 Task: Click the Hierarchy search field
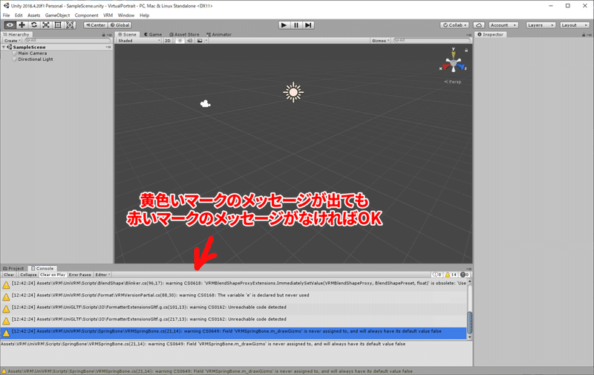point(67,41)
